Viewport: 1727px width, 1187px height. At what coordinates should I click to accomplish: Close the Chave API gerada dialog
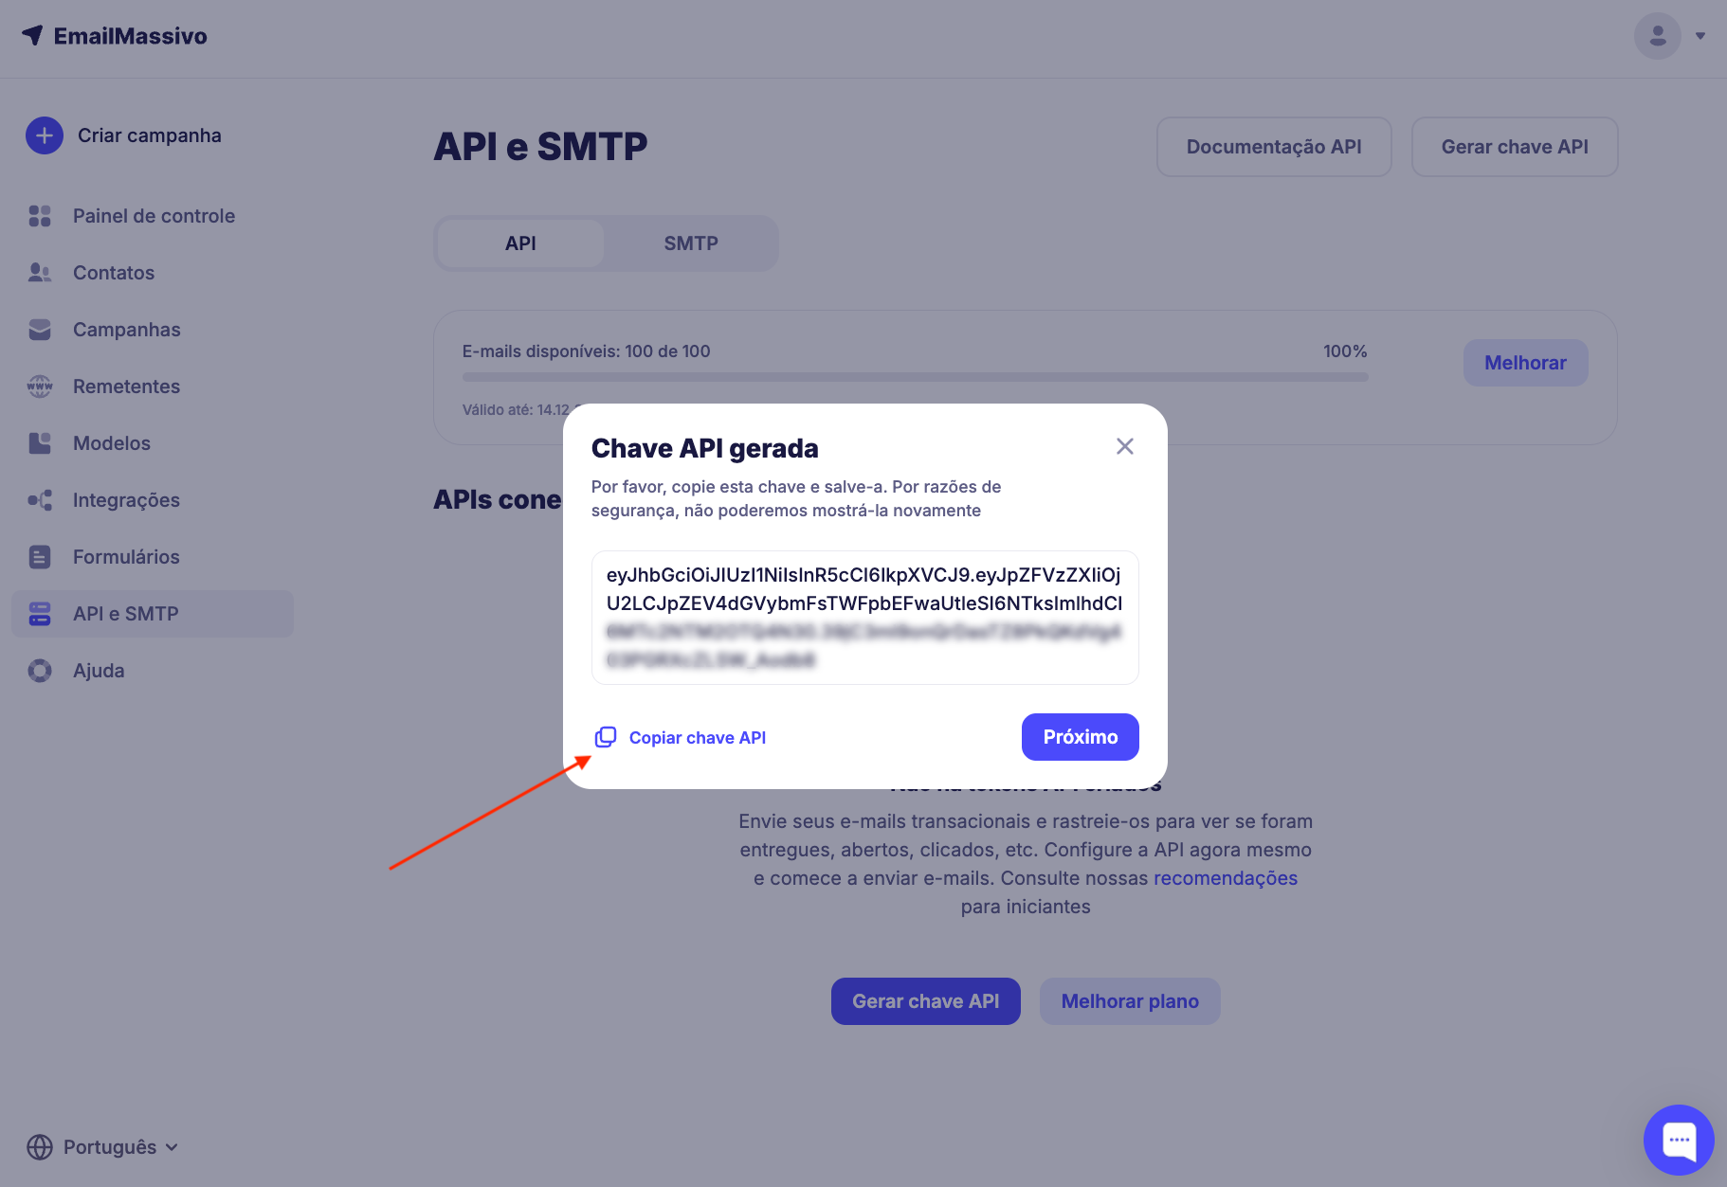pos(1125,446)
